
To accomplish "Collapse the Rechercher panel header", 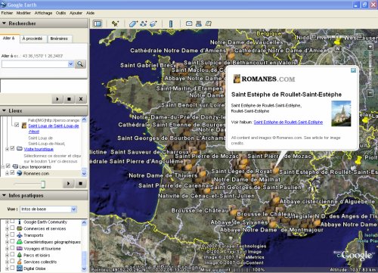I will pyautogui.click(x=44, y=23).
